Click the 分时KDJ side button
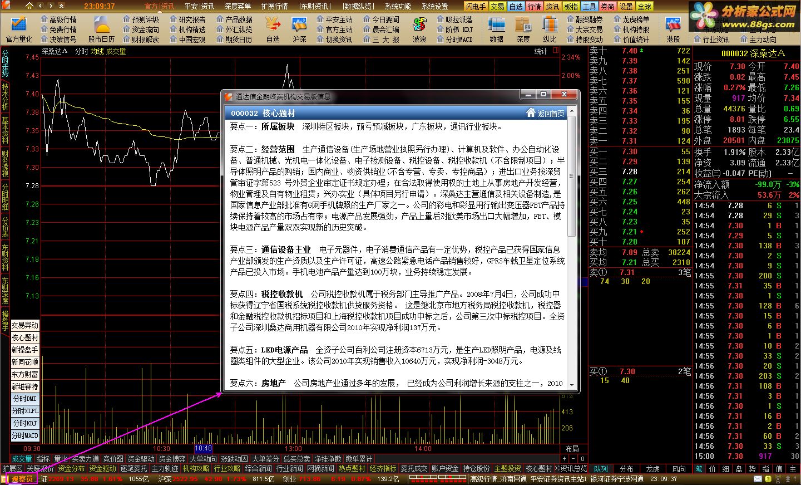 [25, 423]
